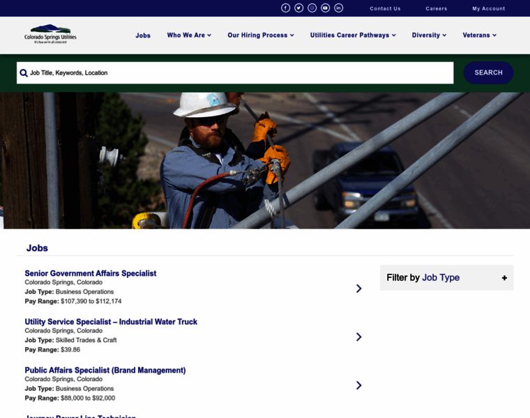Expand the Filter by Job Type panel
Screen dimensions: 530x418
(446, 277)
